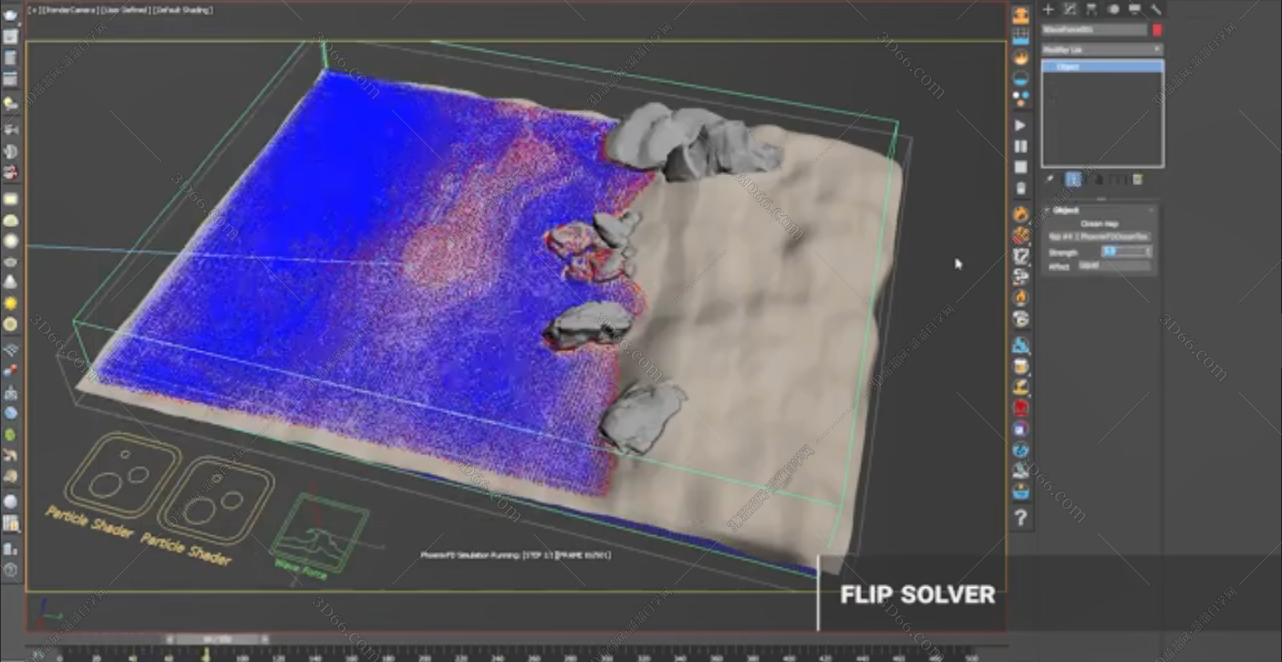Image resolution: width=1282 pixels, height=662 pixels.
Task: Toggle show end result in modifier stack
Action: 1073,181
